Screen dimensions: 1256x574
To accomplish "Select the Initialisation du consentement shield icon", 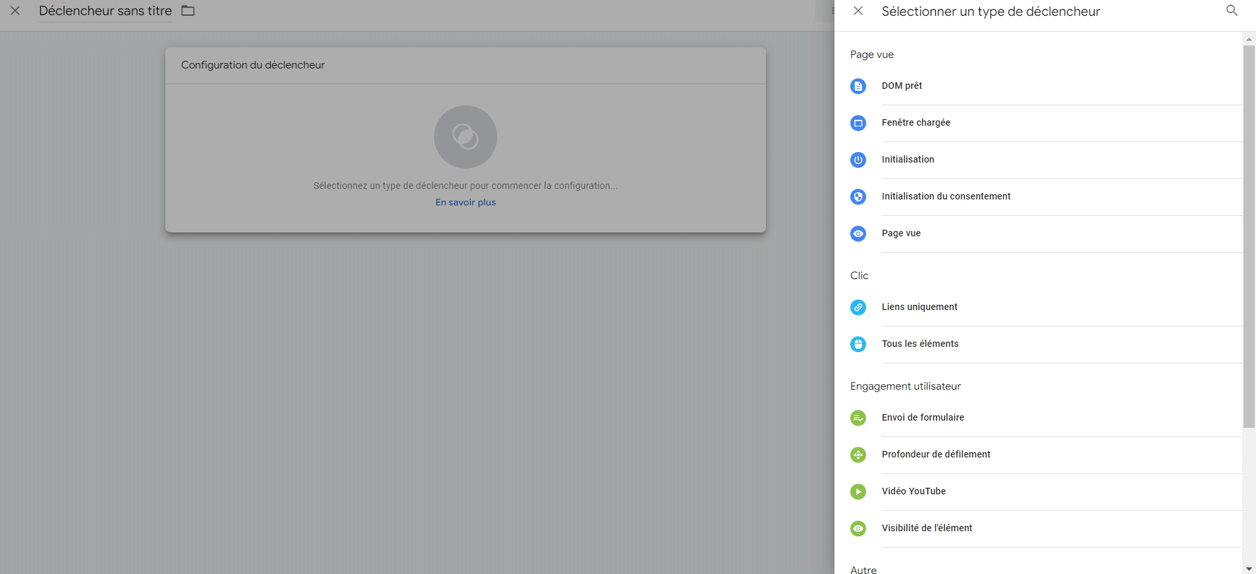I will 858,197.
